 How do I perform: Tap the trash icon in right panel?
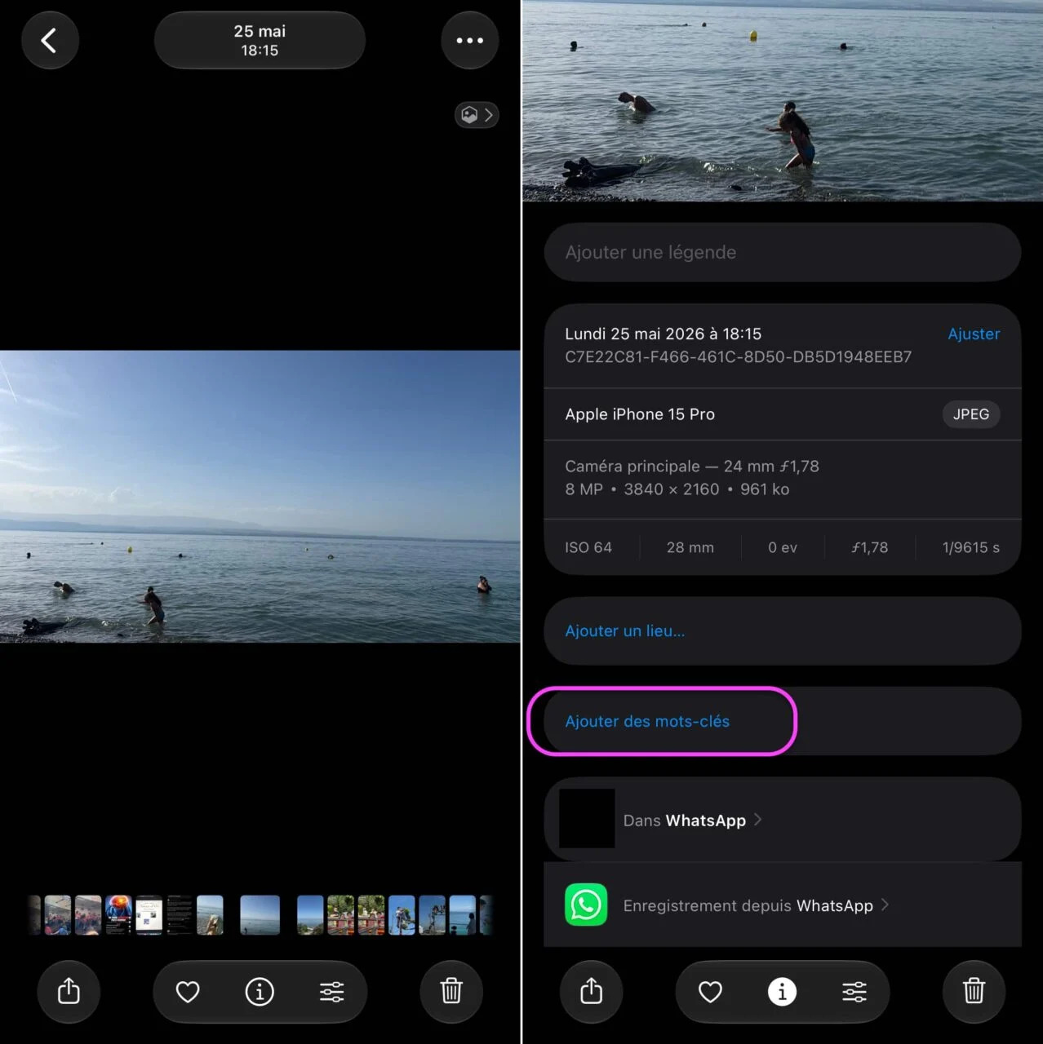point(974,991)
